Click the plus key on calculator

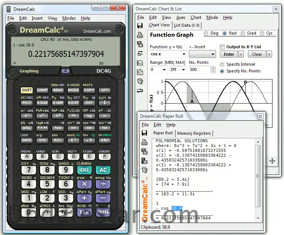(84, 198)
